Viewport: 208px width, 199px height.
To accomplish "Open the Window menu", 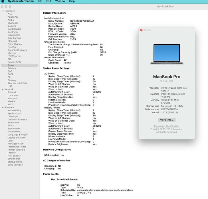I will click(60, 1).
